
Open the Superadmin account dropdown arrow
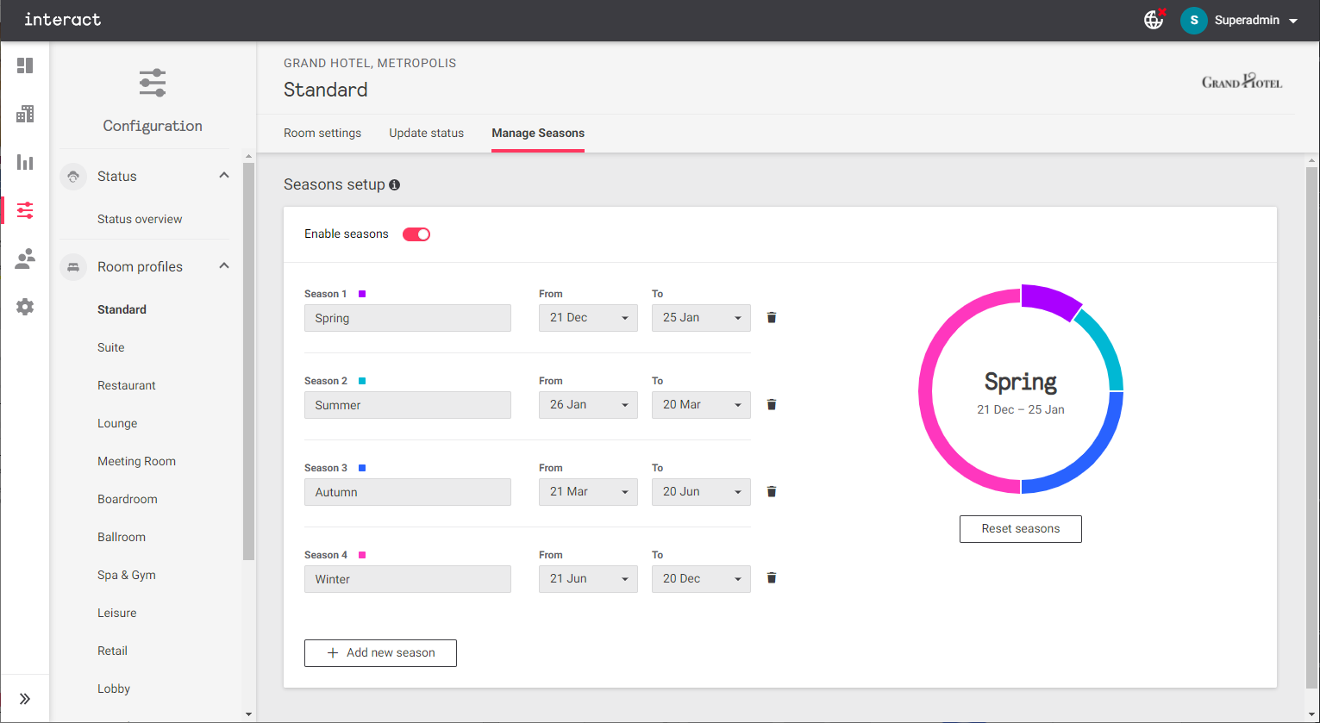coord(1293,21)
